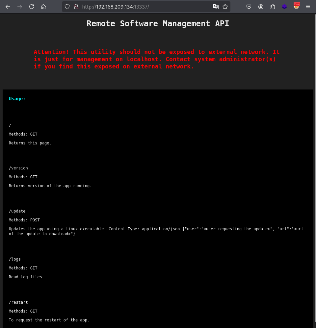Open the Firefox home page
This screenshot has height=328, width=316.
(x=43, y=7)
